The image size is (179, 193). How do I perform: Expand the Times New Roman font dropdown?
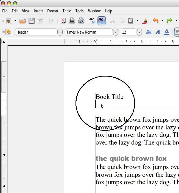(x=116, y=32)
